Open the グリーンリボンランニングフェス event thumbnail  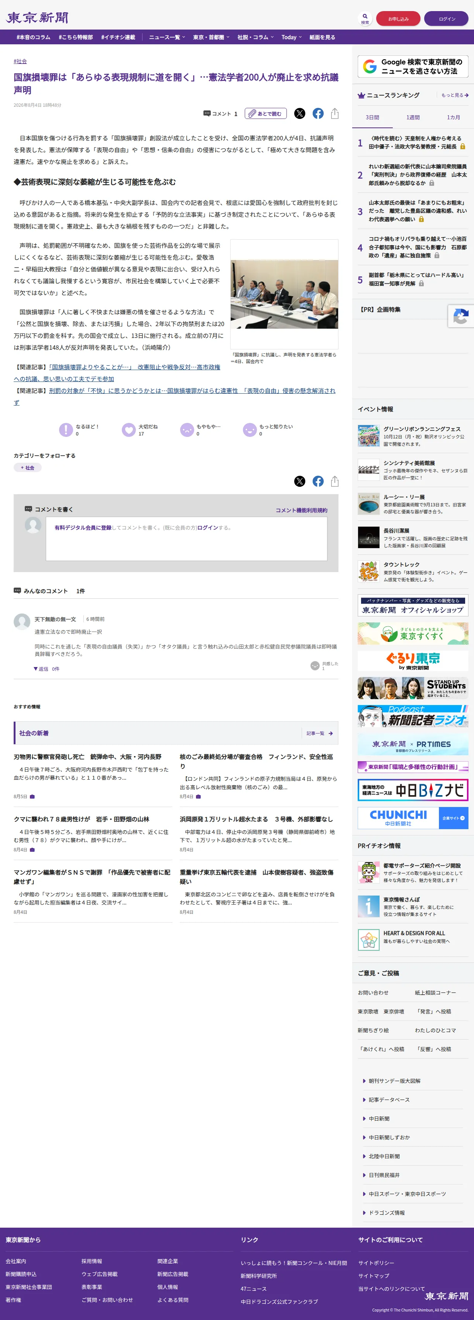click(368, 436)
